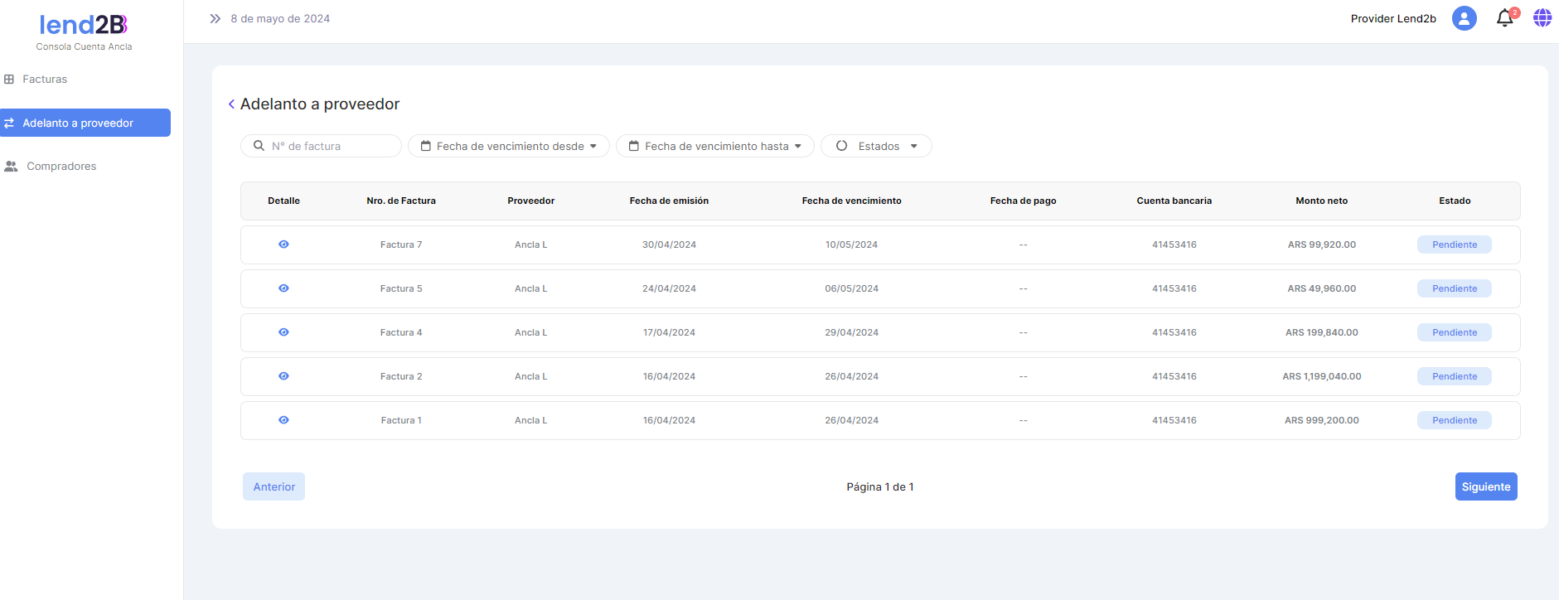Image resolution: width=1559 pixels, height=600 pixels.
Task: Open detail eye icon for Factura 7
Action: [x=283, y=244]
